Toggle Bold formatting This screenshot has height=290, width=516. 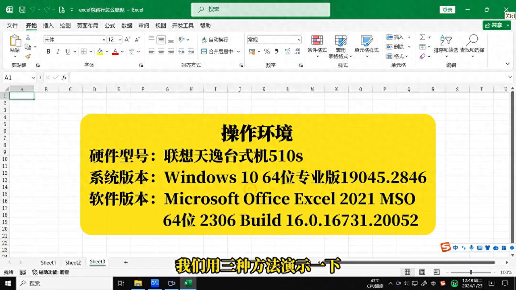click(x=48, y=52)
